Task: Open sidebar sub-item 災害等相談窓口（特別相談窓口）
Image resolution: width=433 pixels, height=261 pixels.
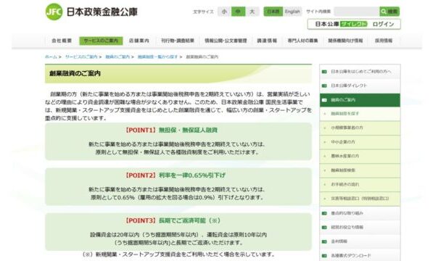Action: pos(360,199)
